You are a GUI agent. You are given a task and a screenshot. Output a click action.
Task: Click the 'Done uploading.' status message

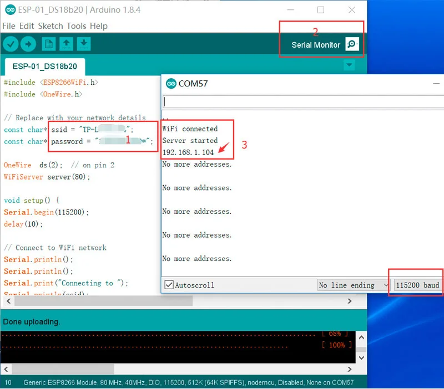tap(32, 322)
